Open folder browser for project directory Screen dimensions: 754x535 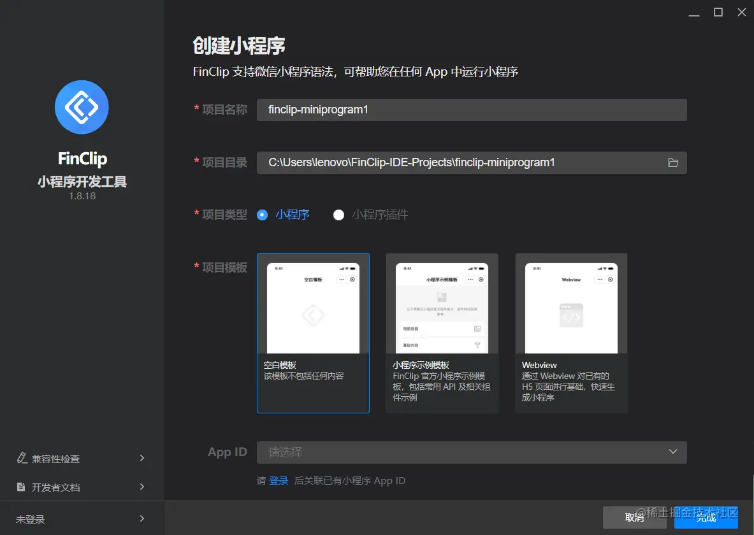pyautogui.click(x=672, y=163)
